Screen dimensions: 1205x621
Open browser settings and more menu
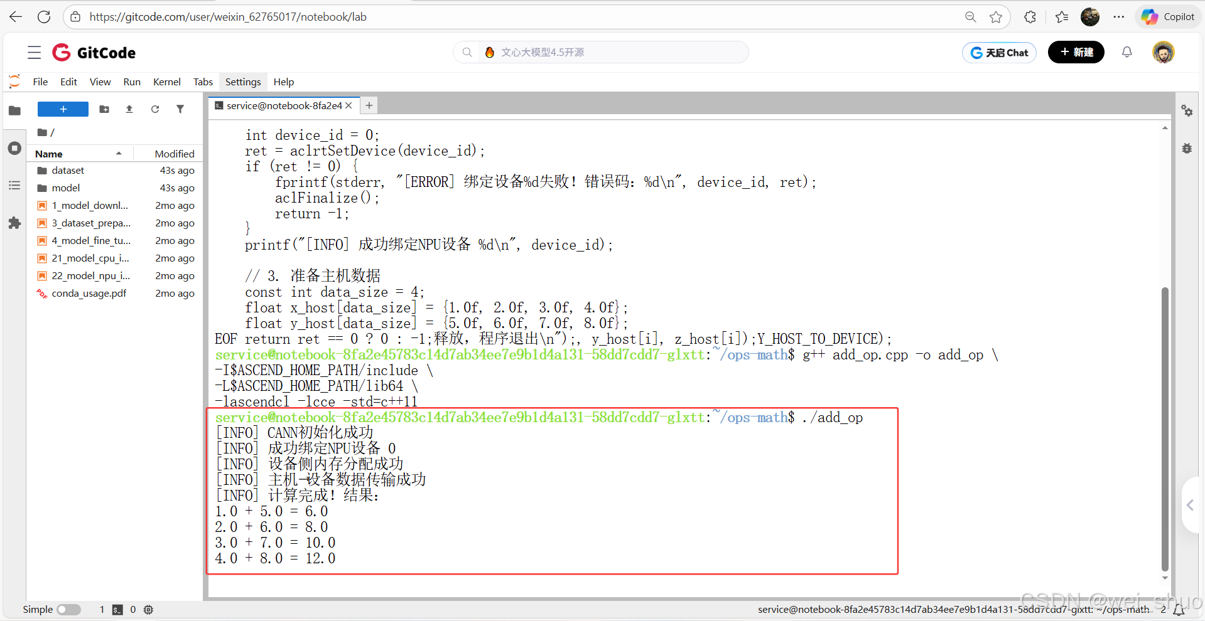click(1119, 17)
